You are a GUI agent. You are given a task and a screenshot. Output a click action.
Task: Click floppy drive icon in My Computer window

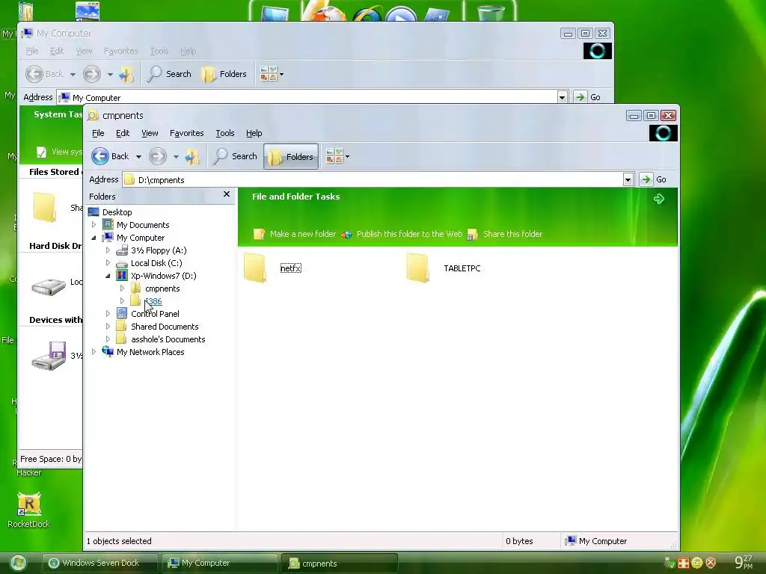tap(49, 356)
